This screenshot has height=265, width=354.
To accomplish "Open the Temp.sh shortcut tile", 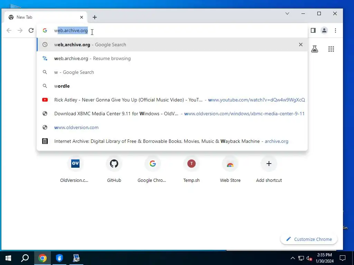I will point(192,169).
